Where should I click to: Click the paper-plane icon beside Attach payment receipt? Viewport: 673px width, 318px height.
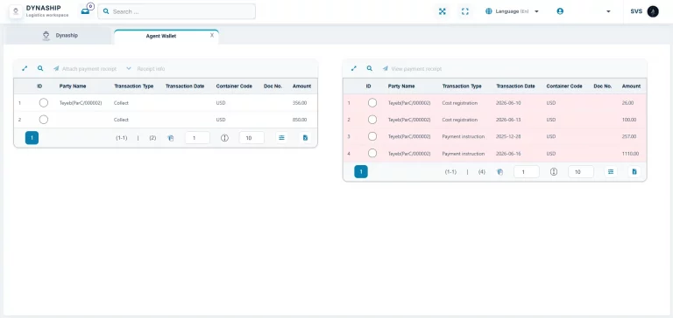pos(56,68)
